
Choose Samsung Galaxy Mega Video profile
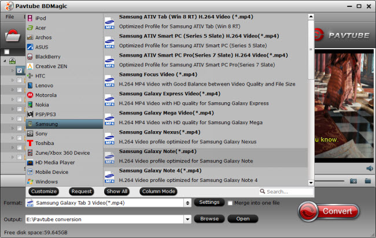tap(205, 118)
